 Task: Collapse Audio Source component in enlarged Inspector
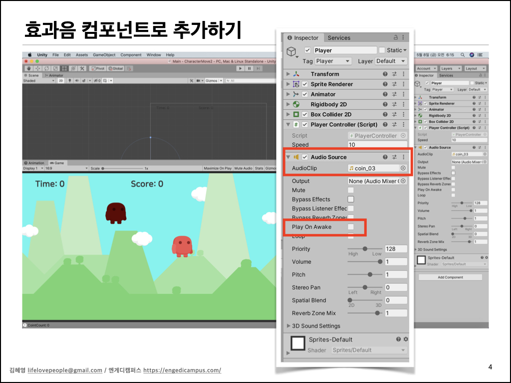pyautogui.click(x=288, y=157)
